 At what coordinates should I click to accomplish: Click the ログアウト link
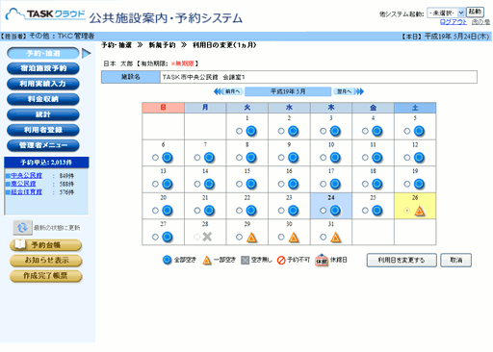tap(453, 22)
